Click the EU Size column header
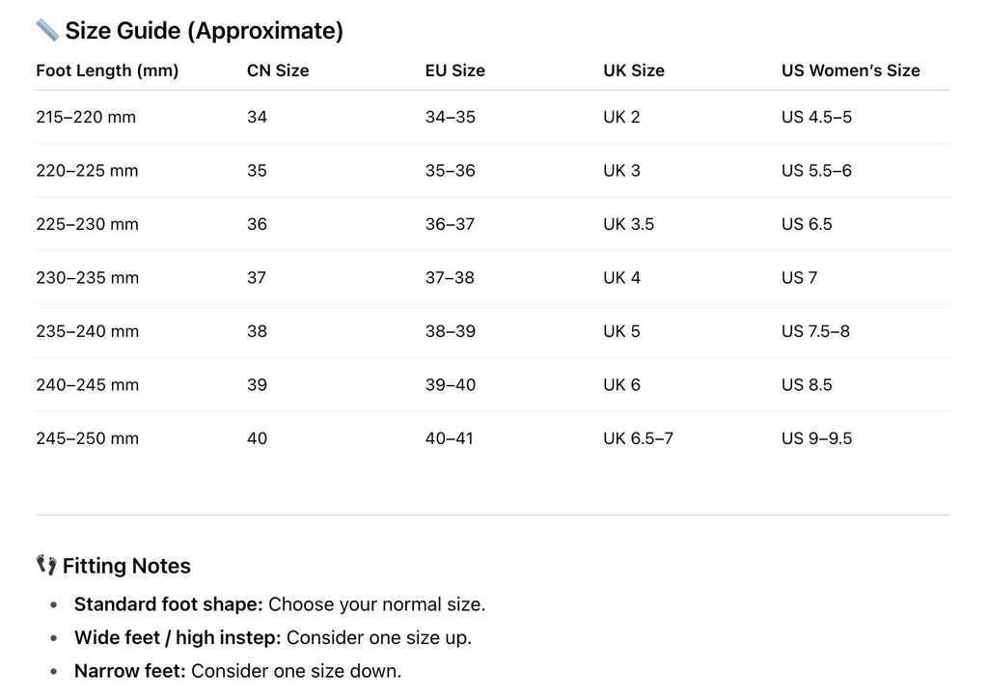Viewport: 988px width, 700px height. pos(454,70)
